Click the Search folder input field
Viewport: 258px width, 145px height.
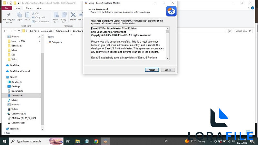[243, 31]
